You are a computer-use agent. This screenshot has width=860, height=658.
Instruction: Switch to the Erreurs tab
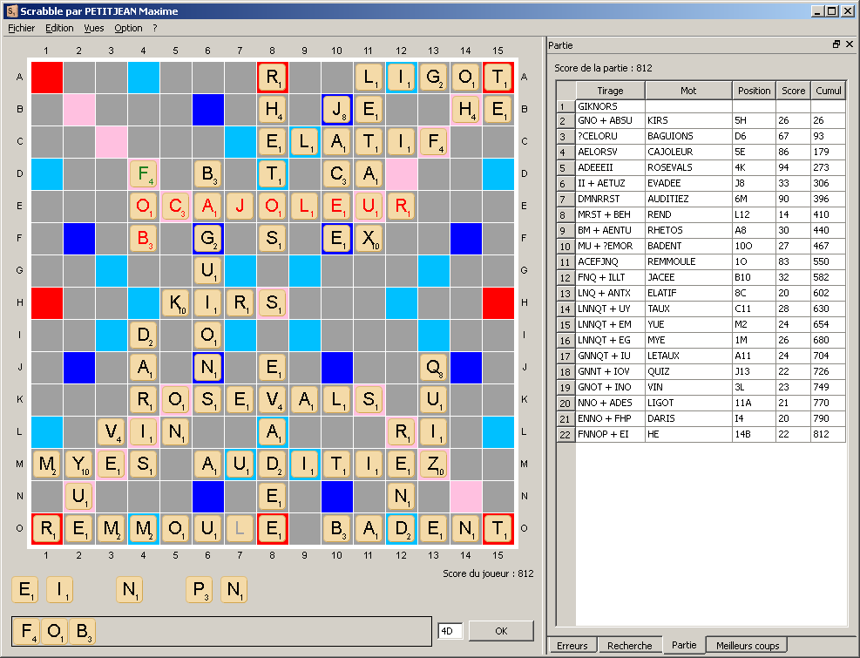coord(572,646)
